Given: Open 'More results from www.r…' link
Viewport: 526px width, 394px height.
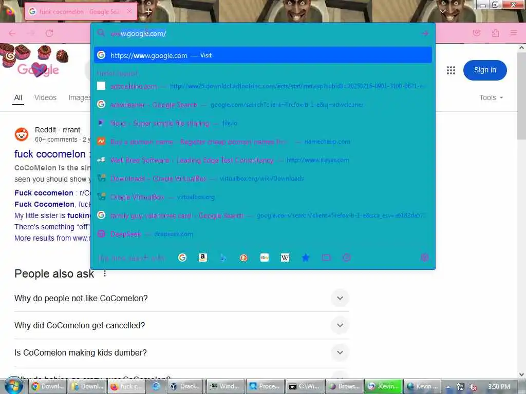Looking at the screenshot, I should click(x=52, y=238).
